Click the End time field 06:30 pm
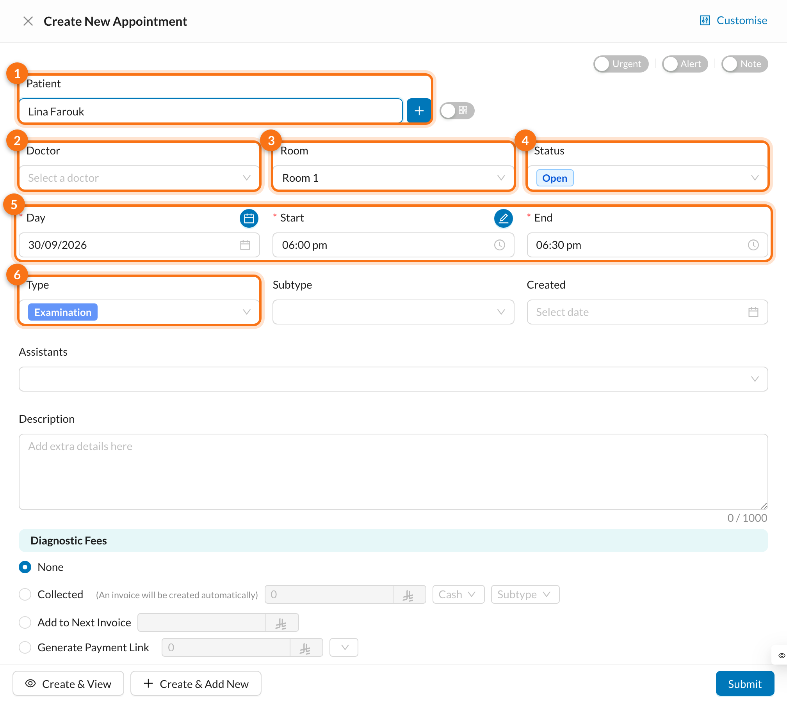The image size is (787, 702). coord(647,245)
